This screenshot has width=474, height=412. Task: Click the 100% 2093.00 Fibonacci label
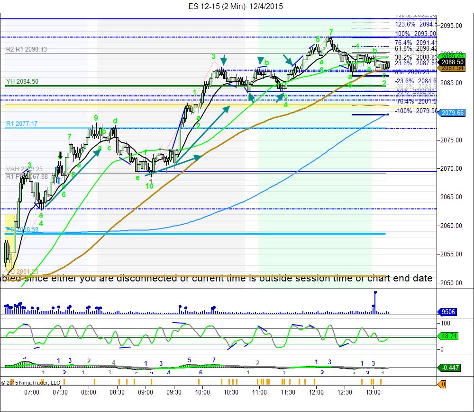[415, 34]
